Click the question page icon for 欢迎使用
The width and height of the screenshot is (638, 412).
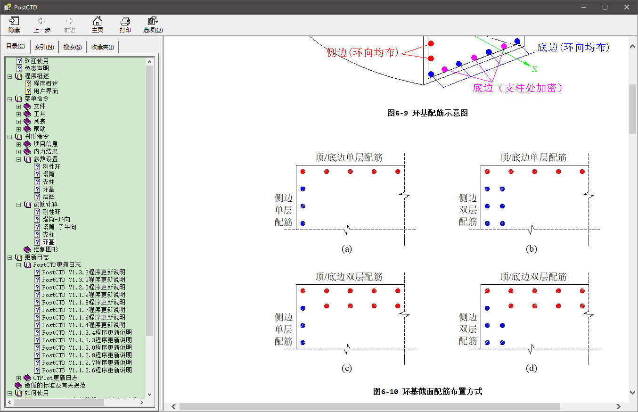(x=19, y=61)
